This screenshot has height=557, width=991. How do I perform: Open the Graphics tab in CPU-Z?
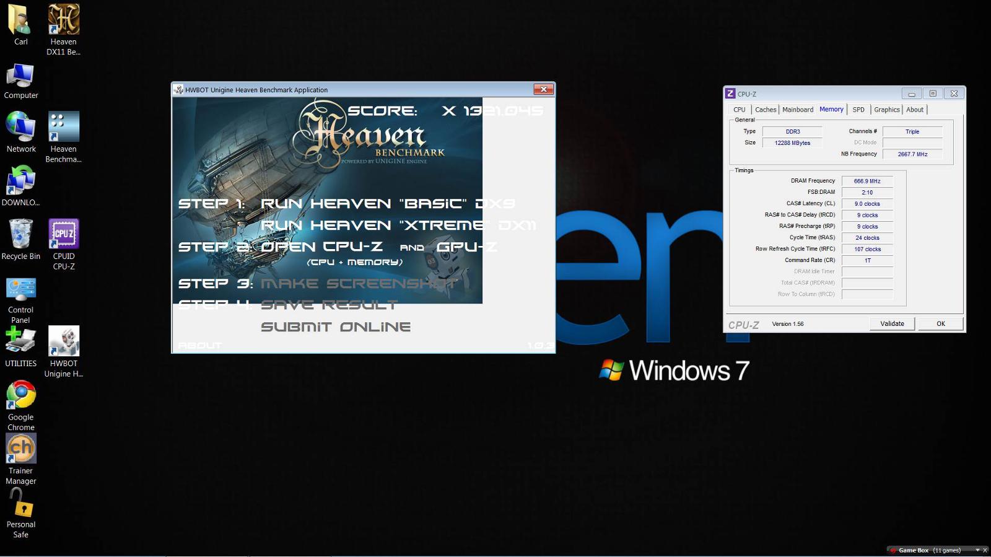pos(887,110)
